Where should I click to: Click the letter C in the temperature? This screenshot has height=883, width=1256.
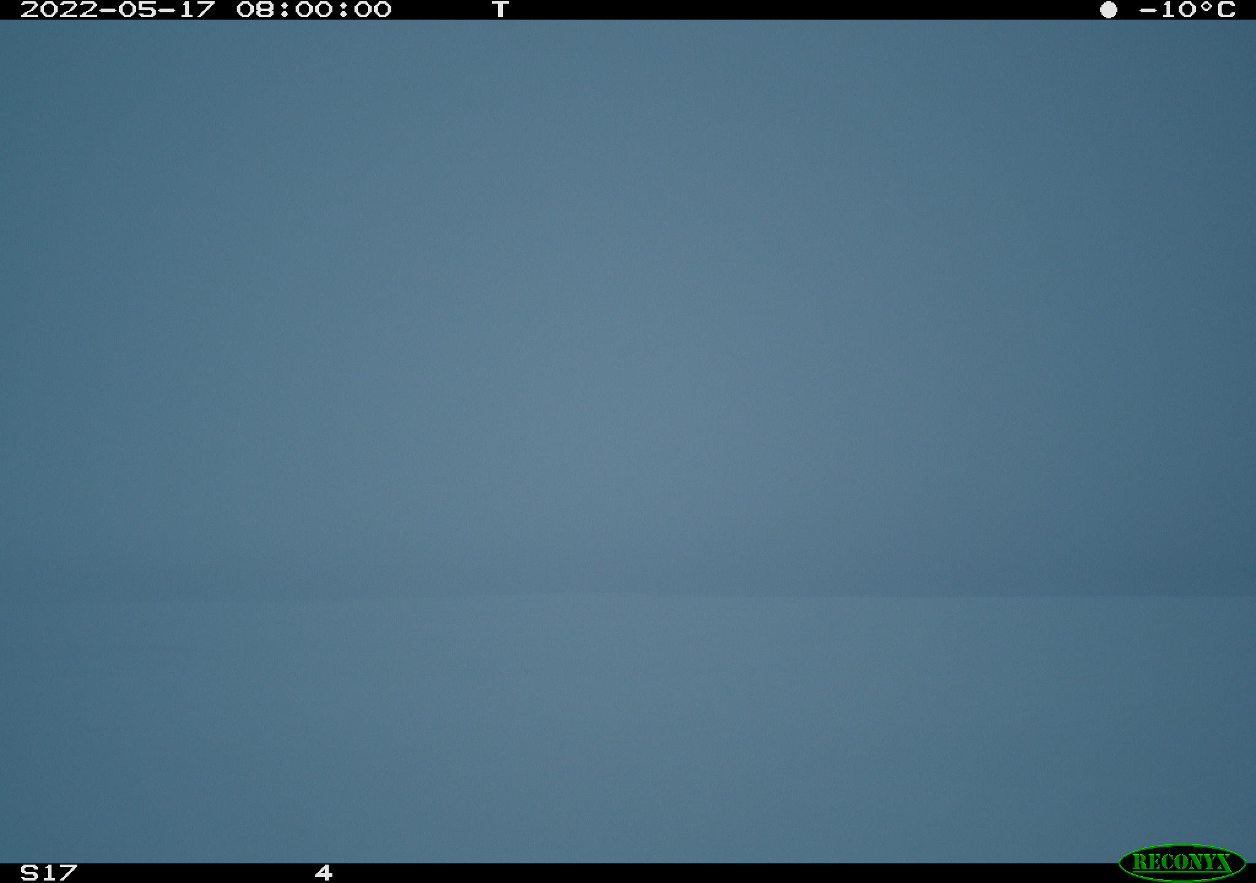coord(1226,10)
